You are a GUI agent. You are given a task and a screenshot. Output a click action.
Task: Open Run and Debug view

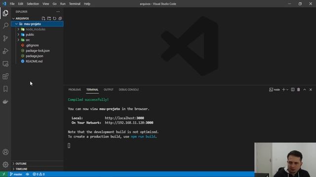coord(5,51)
